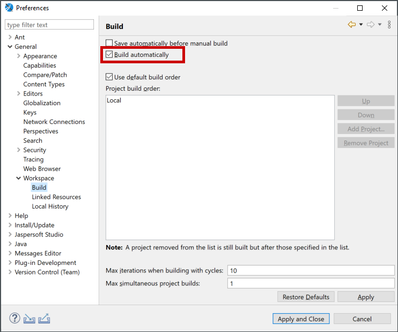398x332 pixels.
Task: Expand the Ant tree node
Action: tap(10, 37)
